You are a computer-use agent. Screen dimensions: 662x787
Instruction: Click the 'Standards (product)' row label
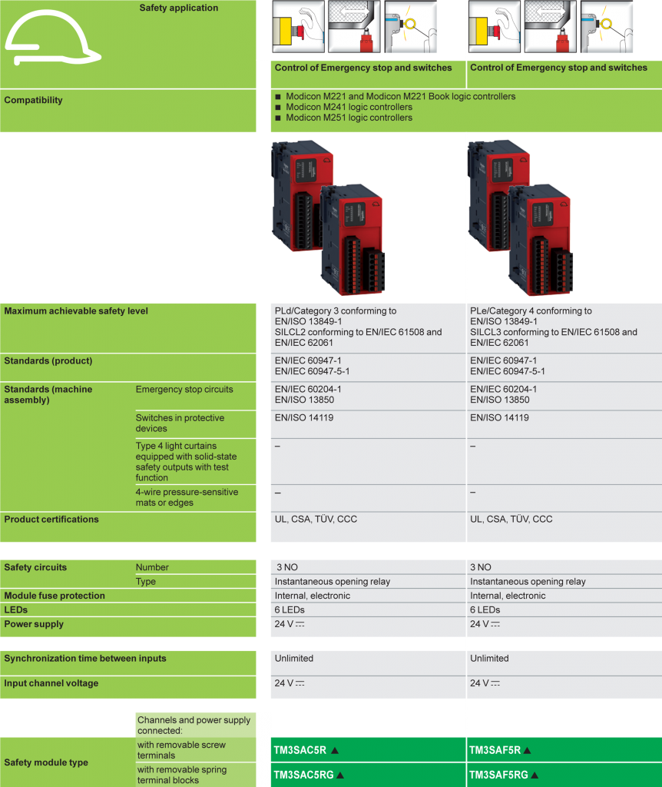48,360
